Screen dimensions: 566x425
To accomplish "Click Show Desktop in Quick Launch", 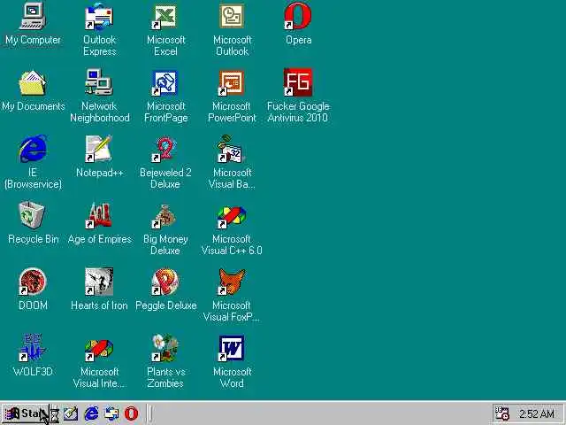I will 71,413.
